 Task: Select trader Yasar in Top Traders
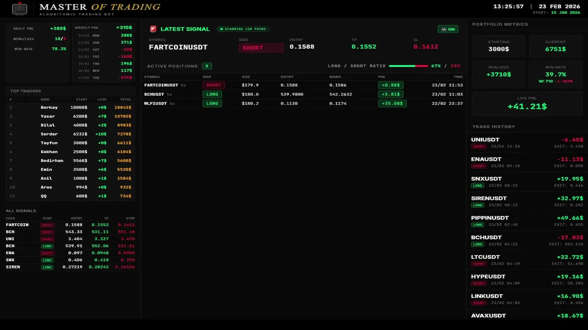pyautogui.click(x=70, y=116)
